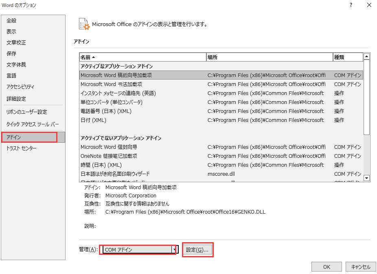Viewport: 377px width, 274px height.
Task: Click the scrollbar down arrow
Action: coord(367,178)
